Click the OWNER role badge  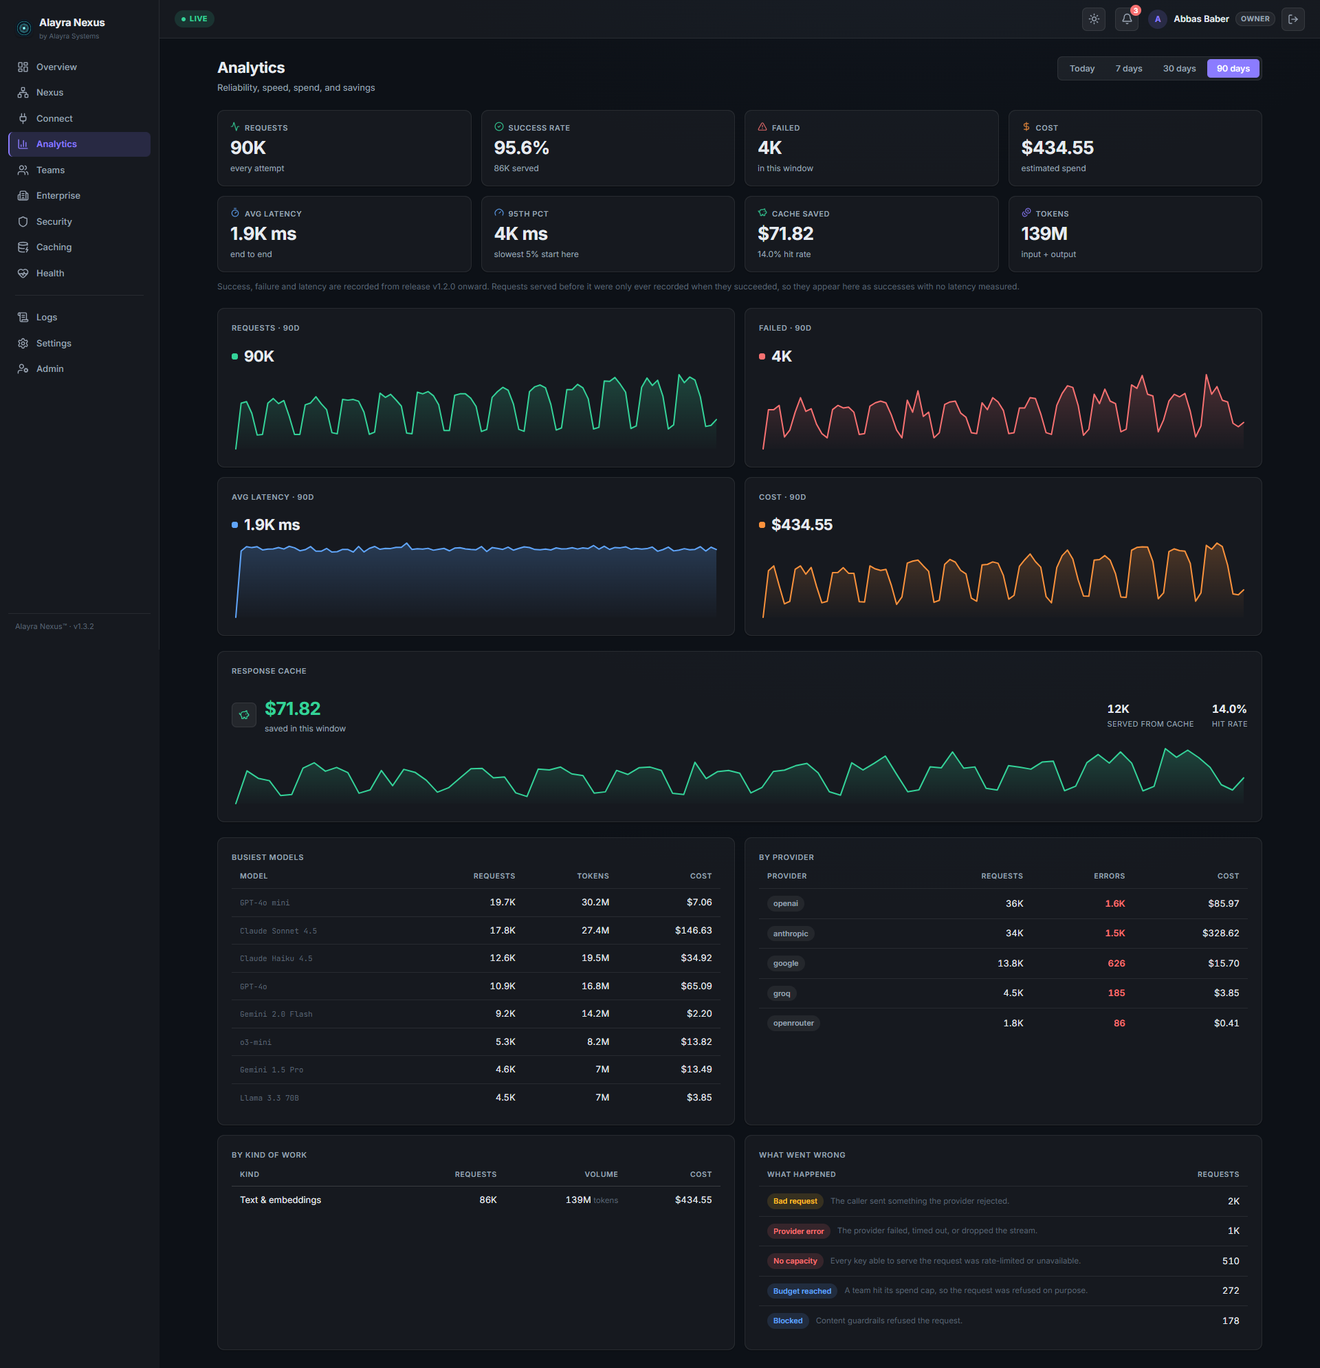click(1255, 19)
